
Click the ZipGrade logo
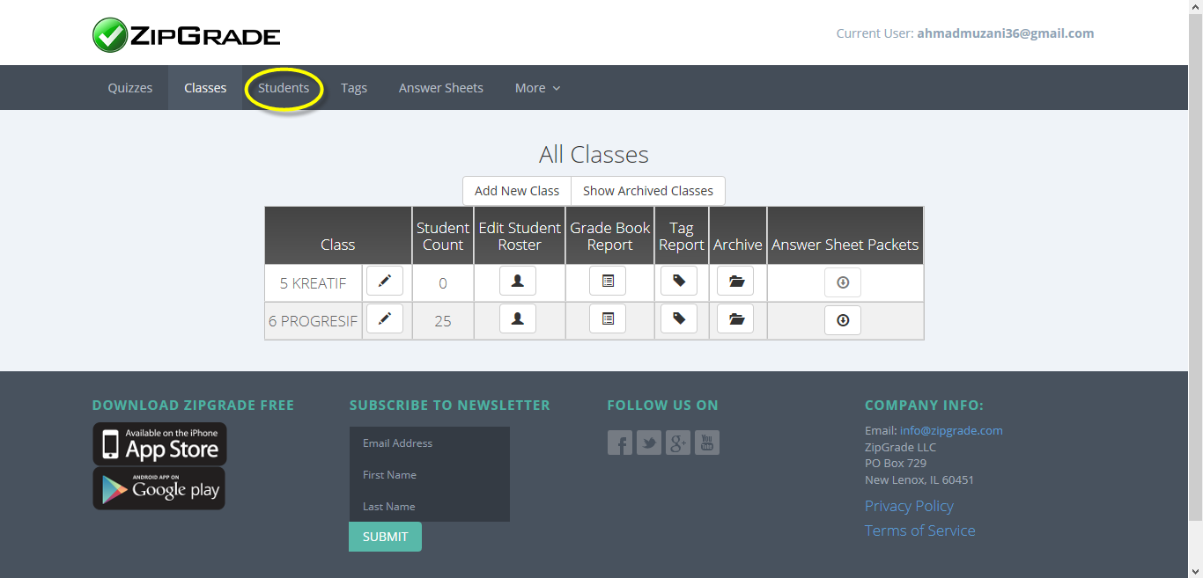click(x=187, y=35)
